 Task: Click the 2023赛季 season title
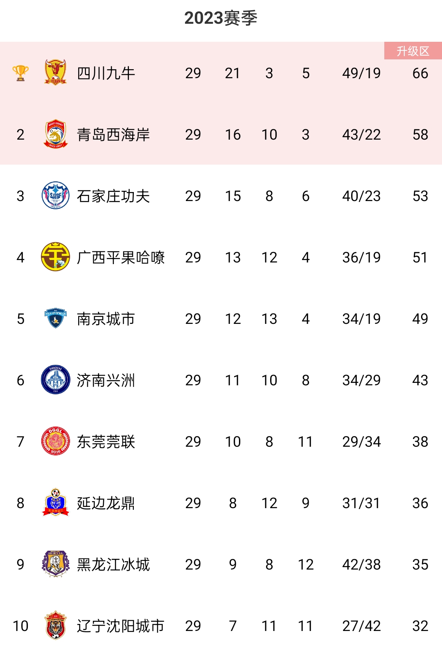221,18
